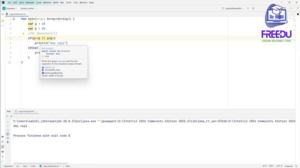Viewport: 300px width, 168px height.
Task: Click the LogicalOperator.kt breadcrumb in the status bar
Action: 50,166
